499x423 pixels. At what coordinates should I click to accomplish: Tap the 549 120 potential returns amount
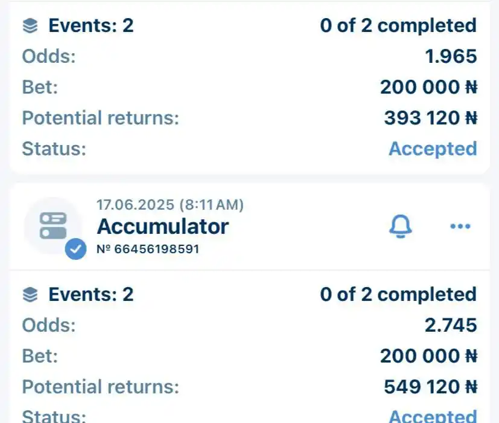[x=431, y=387]
